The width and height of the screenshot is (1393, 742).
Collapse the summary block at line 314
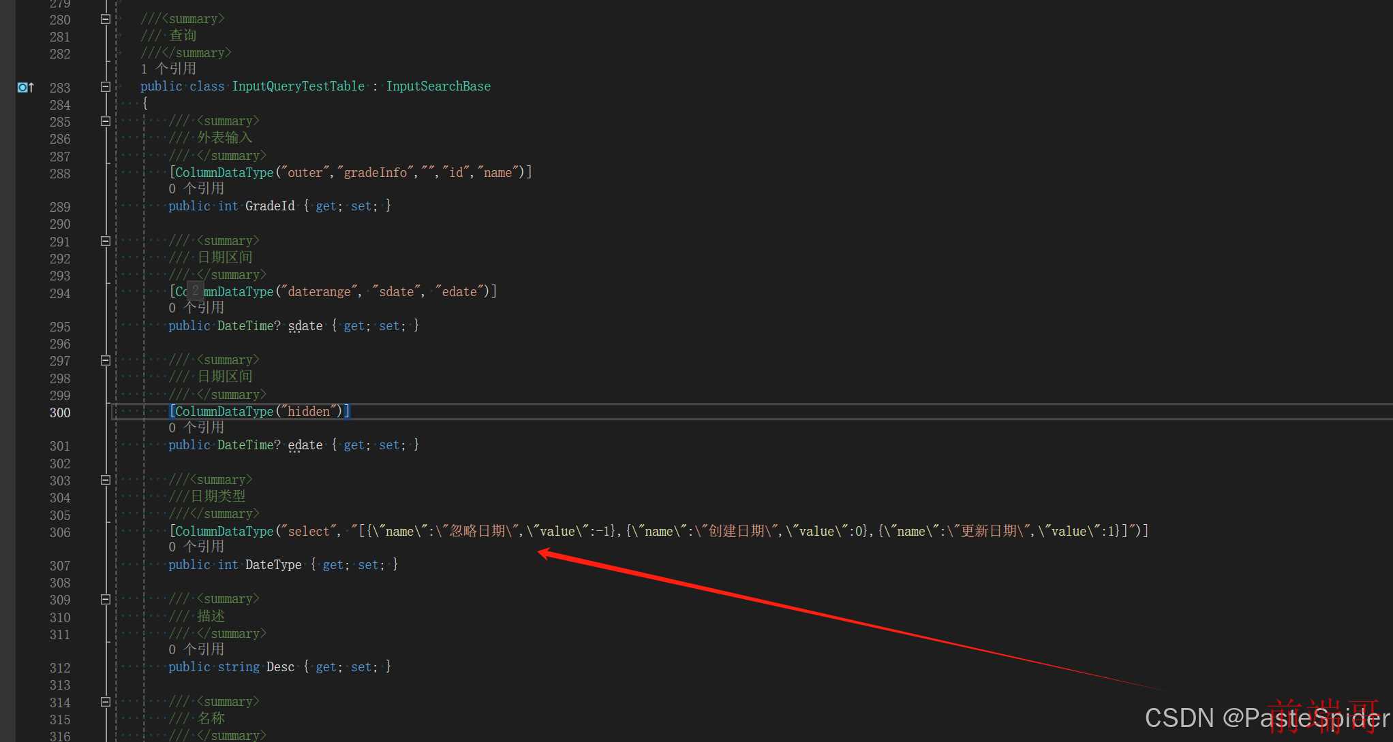106,702
